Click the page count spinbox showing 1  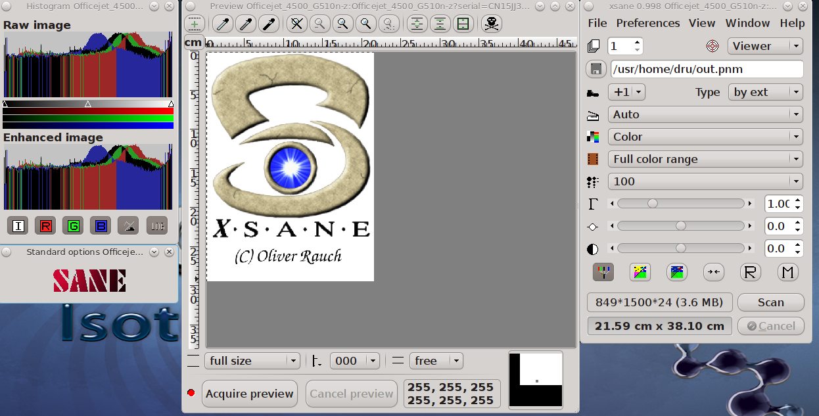pos(625,46)
